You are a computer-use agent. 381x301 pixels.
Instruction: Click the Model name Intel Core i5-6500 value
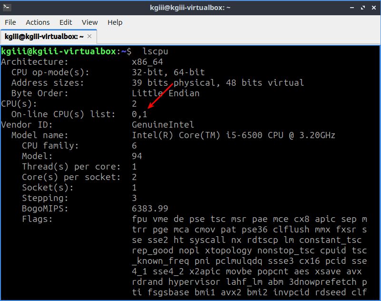click(x=233, y=135)
